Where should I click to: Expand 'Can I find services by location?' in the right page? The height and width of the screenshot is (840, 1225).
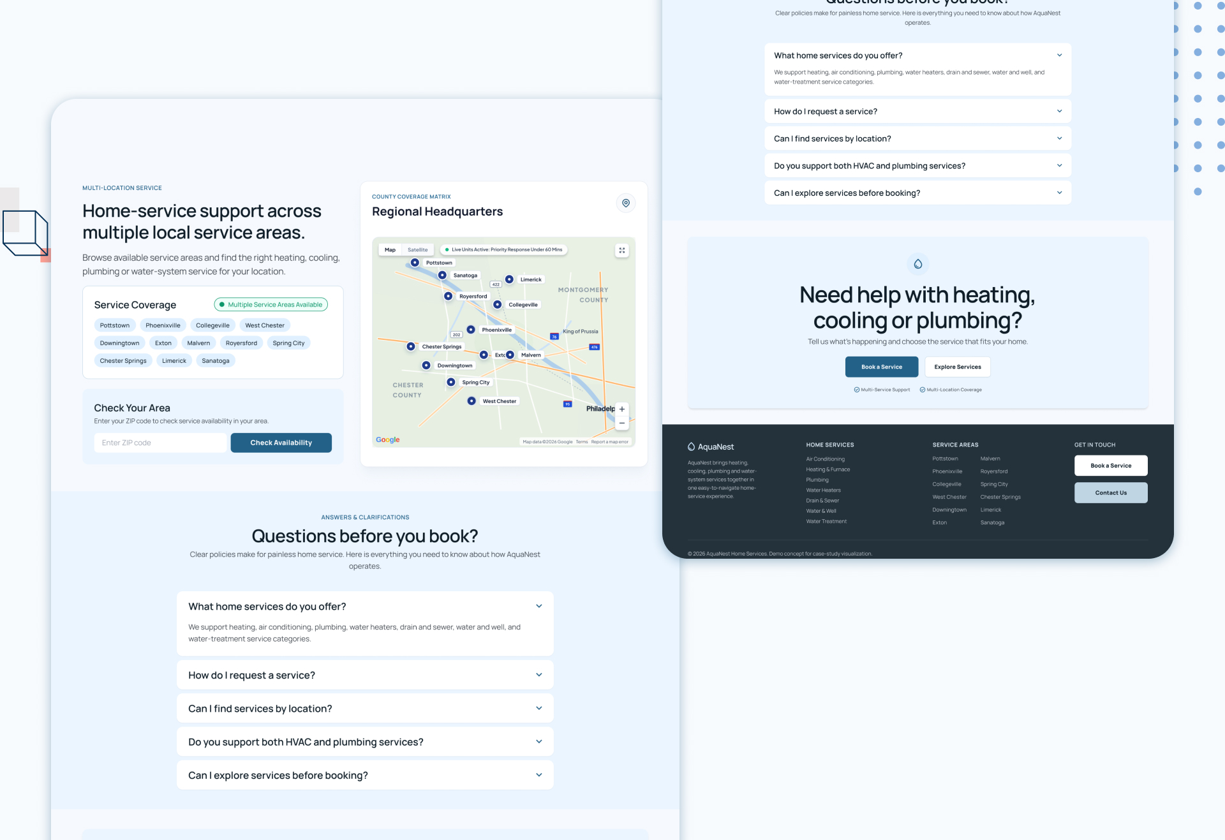coord(917,138)
